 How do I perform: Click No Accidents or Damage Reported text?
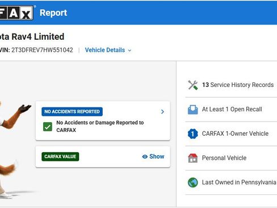click(100, 126)
